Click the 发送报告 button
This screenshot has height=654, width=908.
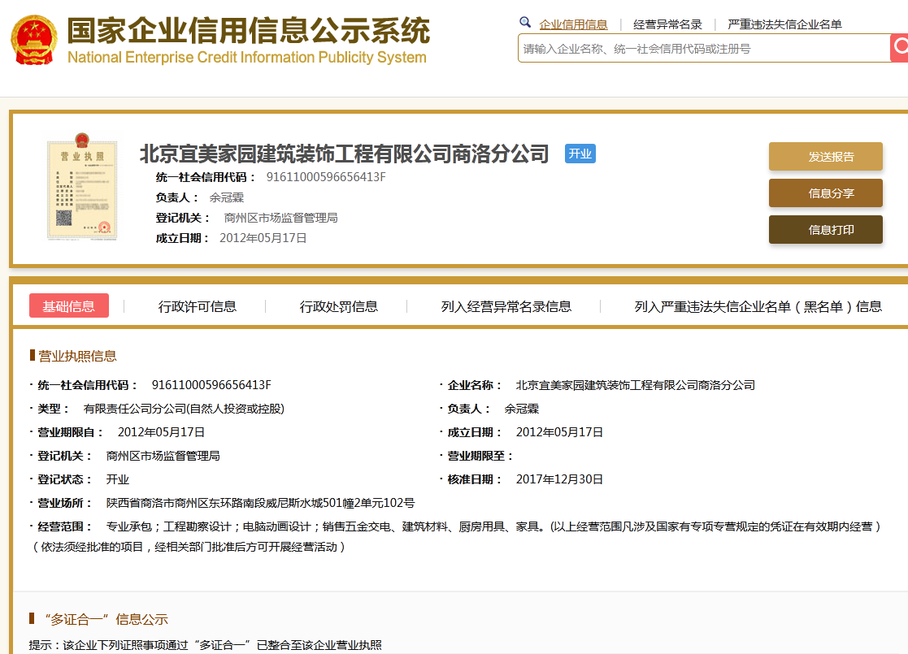825,156
